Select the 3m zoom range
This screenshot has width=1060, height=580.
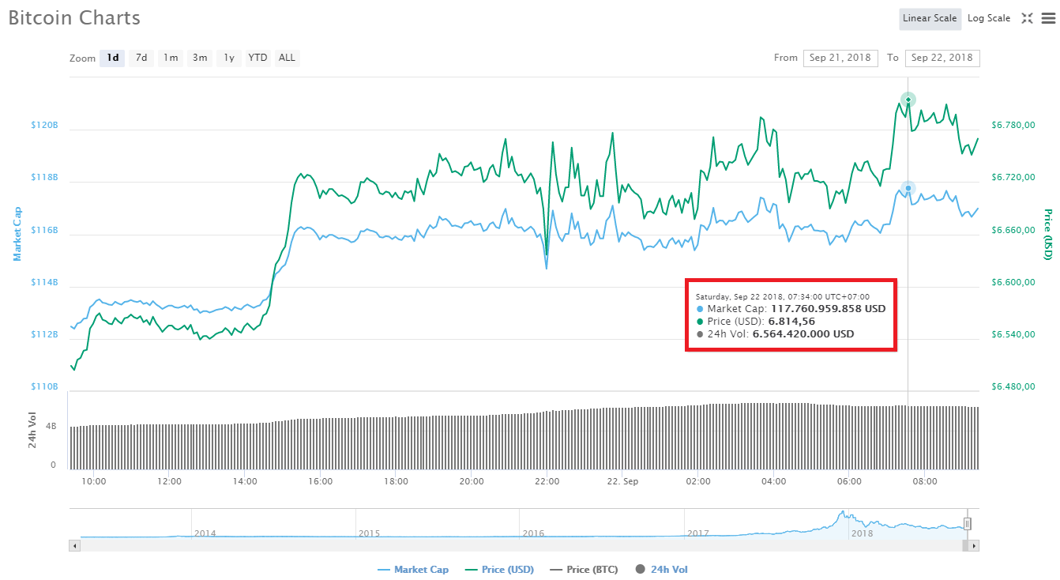(200, 58)
